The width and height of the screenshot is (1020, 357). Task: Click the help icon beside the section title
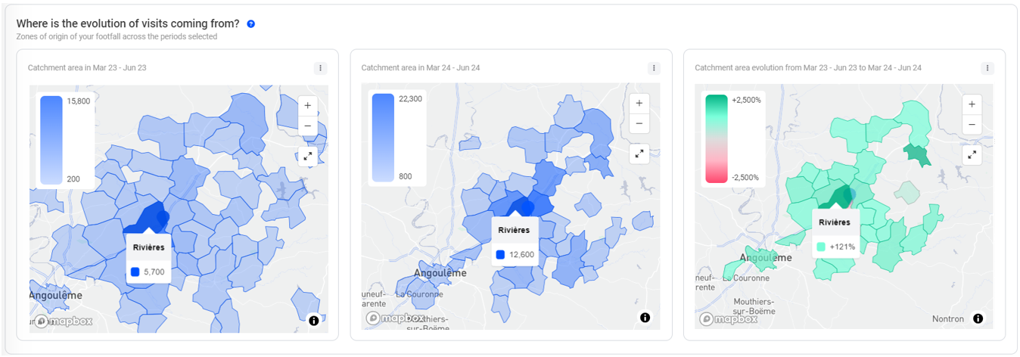coord(251,24)
